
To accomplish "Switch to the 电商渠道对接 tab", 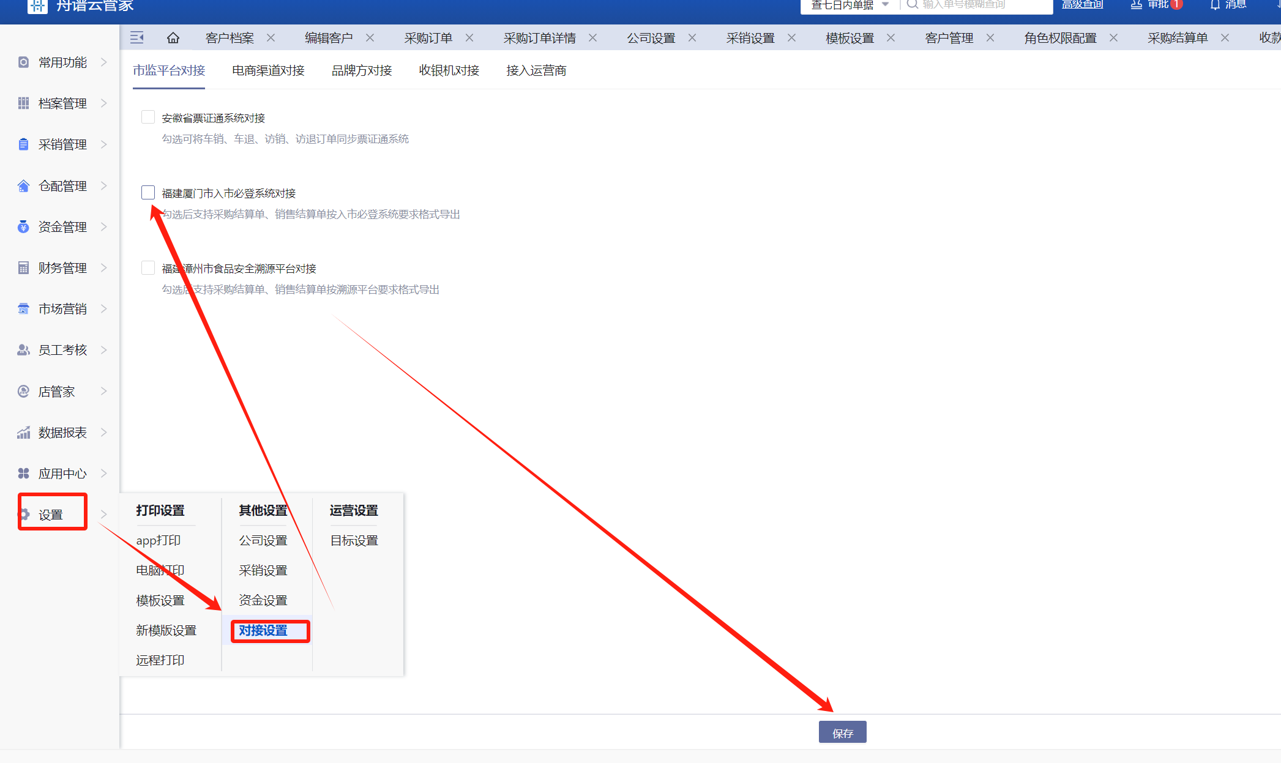I will point(268,71).
